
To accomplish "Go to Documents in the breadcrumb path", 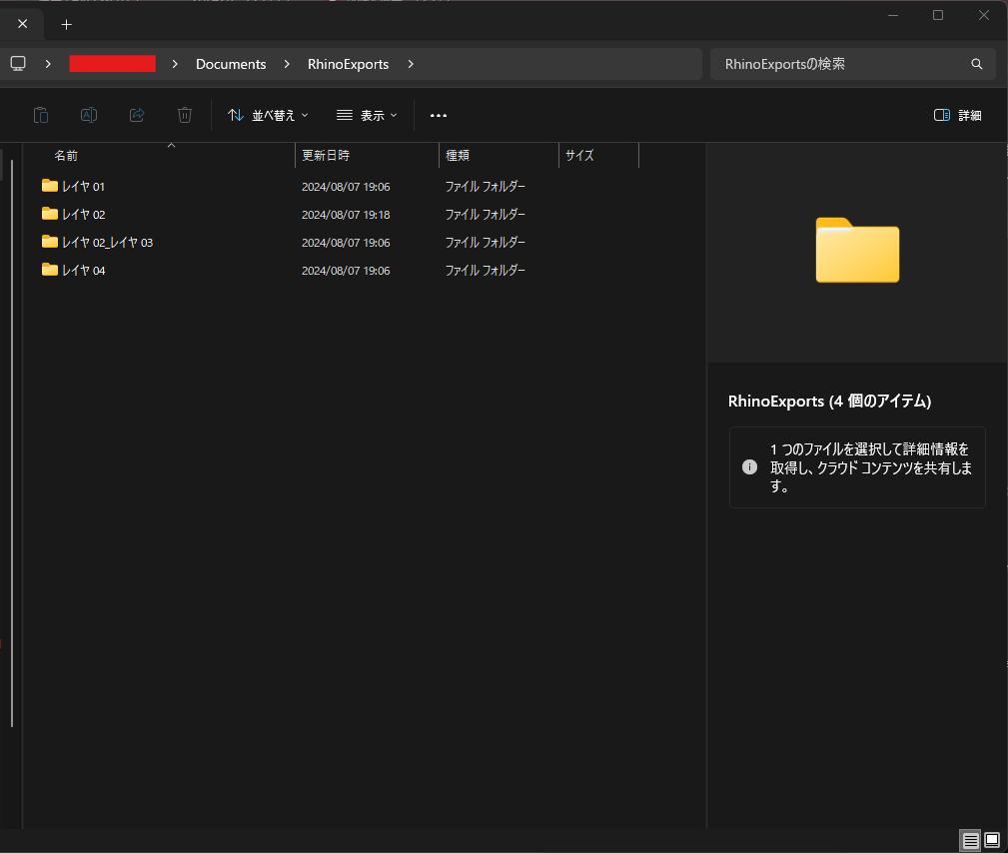I will pyautogui.click(x=231, y=64).
